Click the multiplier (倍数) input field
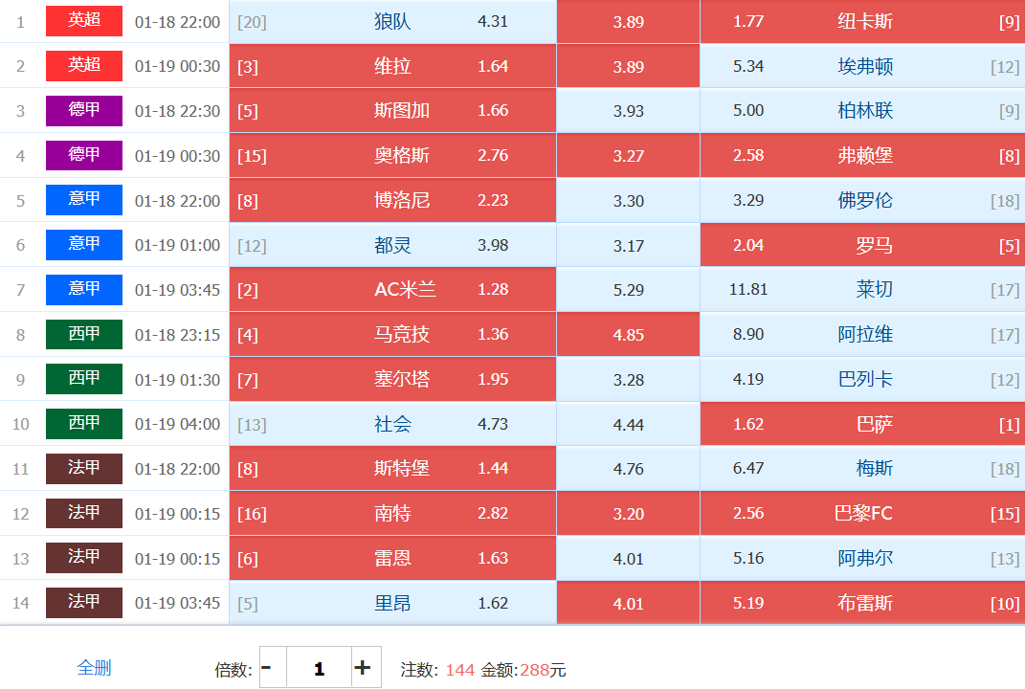 (x=319, y=668)
